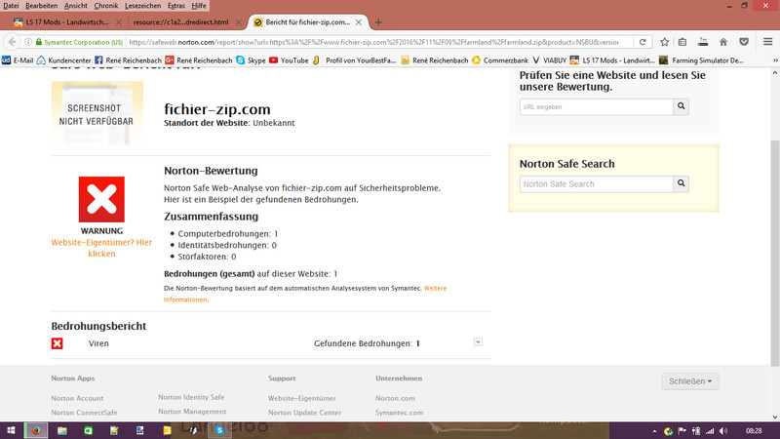
Task: Open the Lesezeichen menu
Action: 142,6
